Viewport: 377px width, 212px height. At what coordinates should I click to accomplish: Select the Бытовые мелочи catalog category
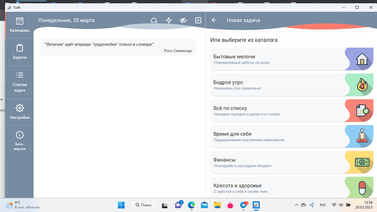(277, 59)
